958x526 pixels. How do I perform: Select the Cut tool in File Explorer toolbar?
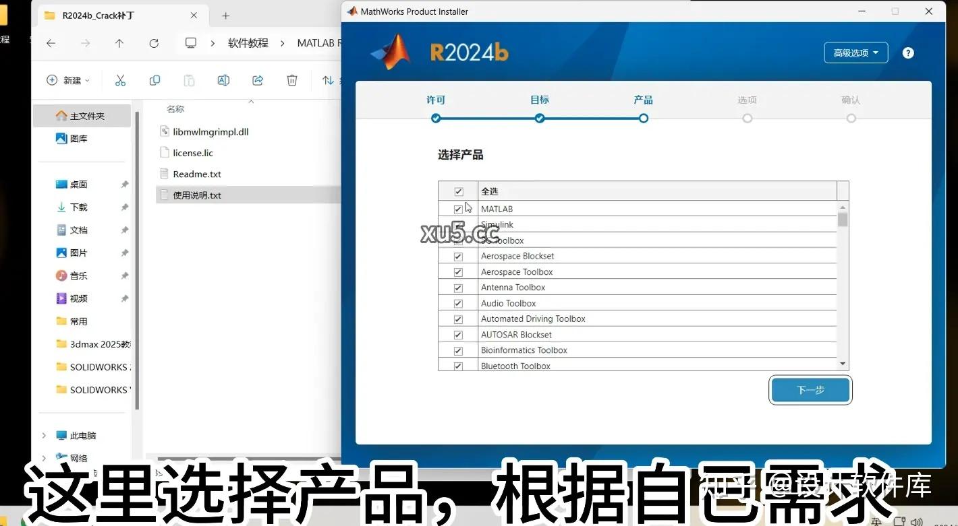[121, 80]
